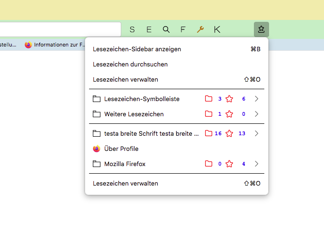
Task: Open top Lesezeichen verwalten entry
Action: (126, 79)
